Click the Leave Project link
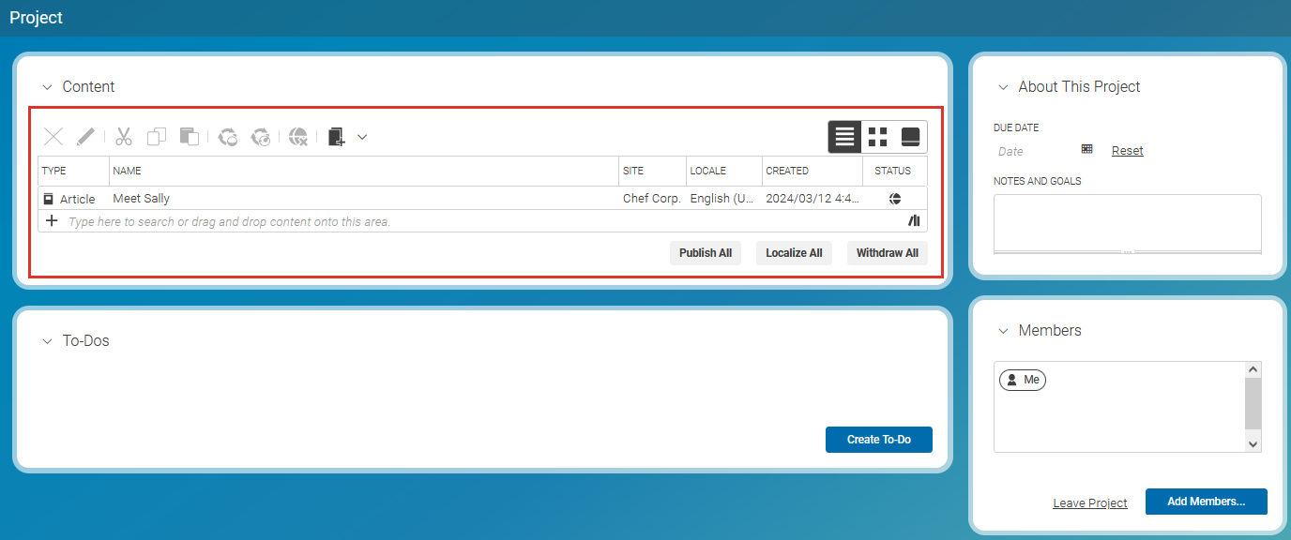 pyautogui.click(x=1089, y=503)
